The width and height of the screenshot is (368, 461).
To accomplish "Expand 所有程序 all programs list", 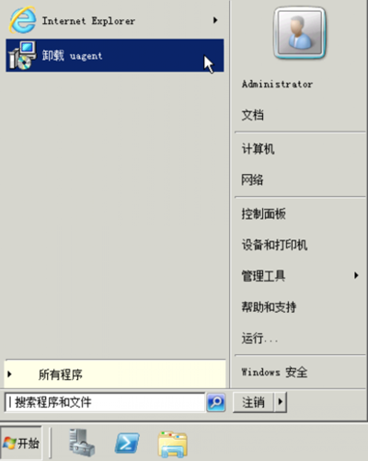I will (115, 375).
